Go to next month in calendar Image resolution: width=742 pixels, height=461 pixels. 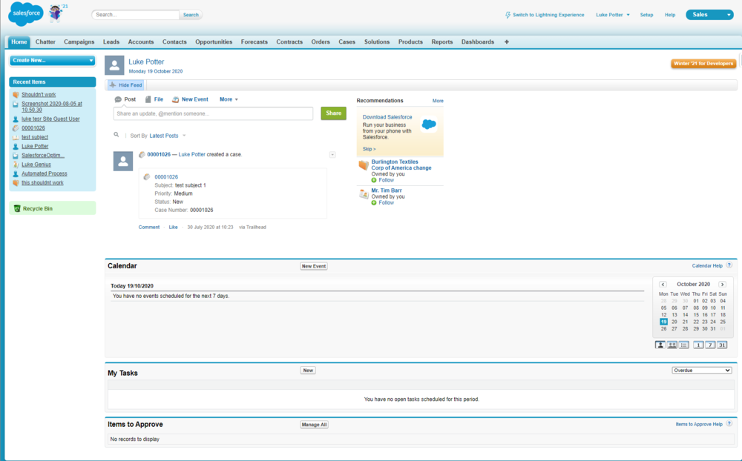pyautogui.click(x=722, y=284)
